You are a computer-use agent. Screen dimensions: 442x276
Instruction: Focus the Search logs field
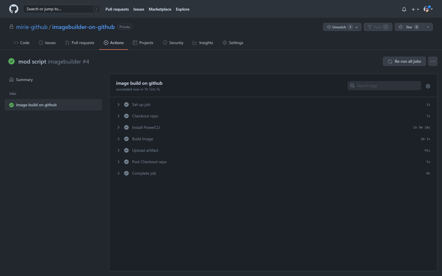pos(384,86)
